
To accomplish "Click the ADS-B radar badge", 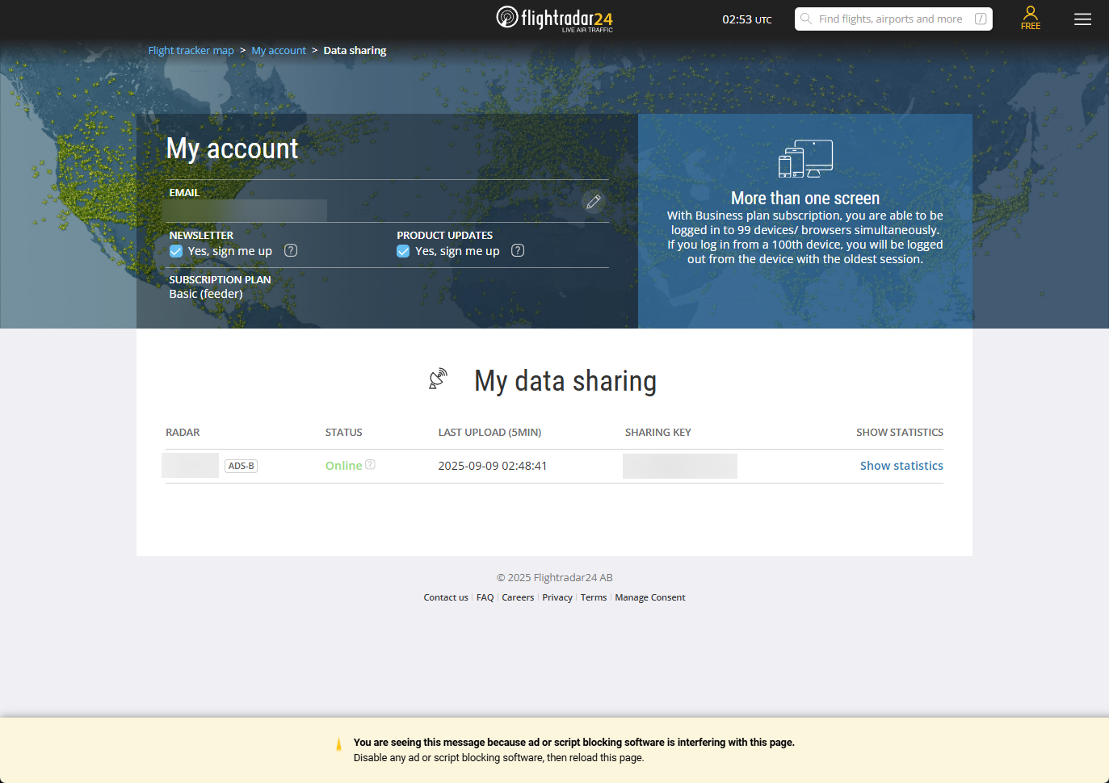I will (241, 467).
